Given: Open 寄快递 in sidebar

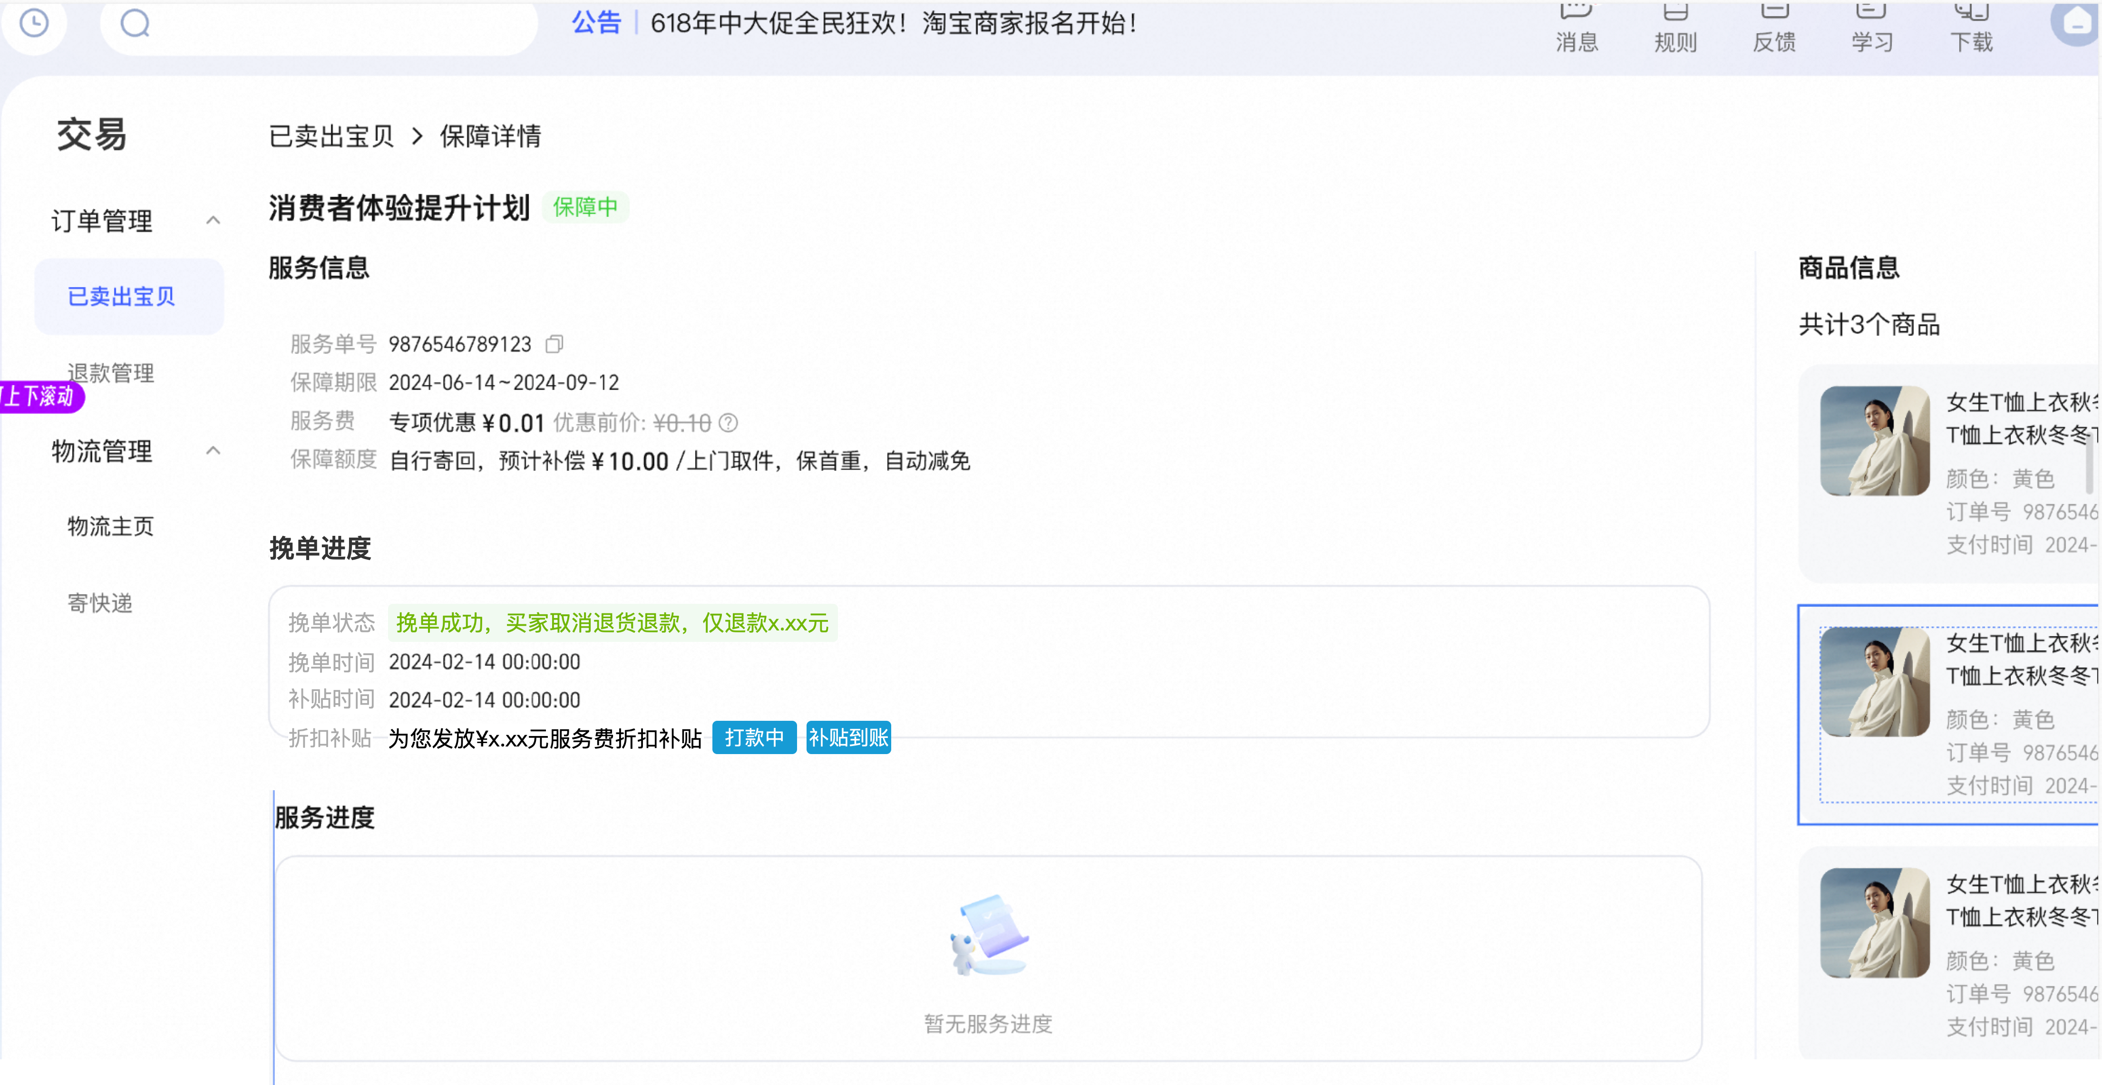Looking at the screenshot, I should (x=99, y=603).
